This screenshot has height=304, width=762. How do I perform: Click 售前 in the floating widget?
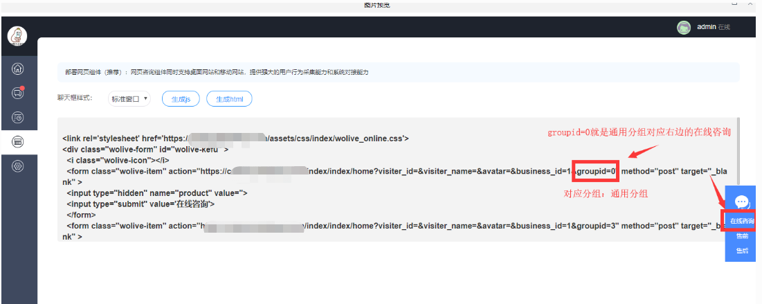click(742, 236)
